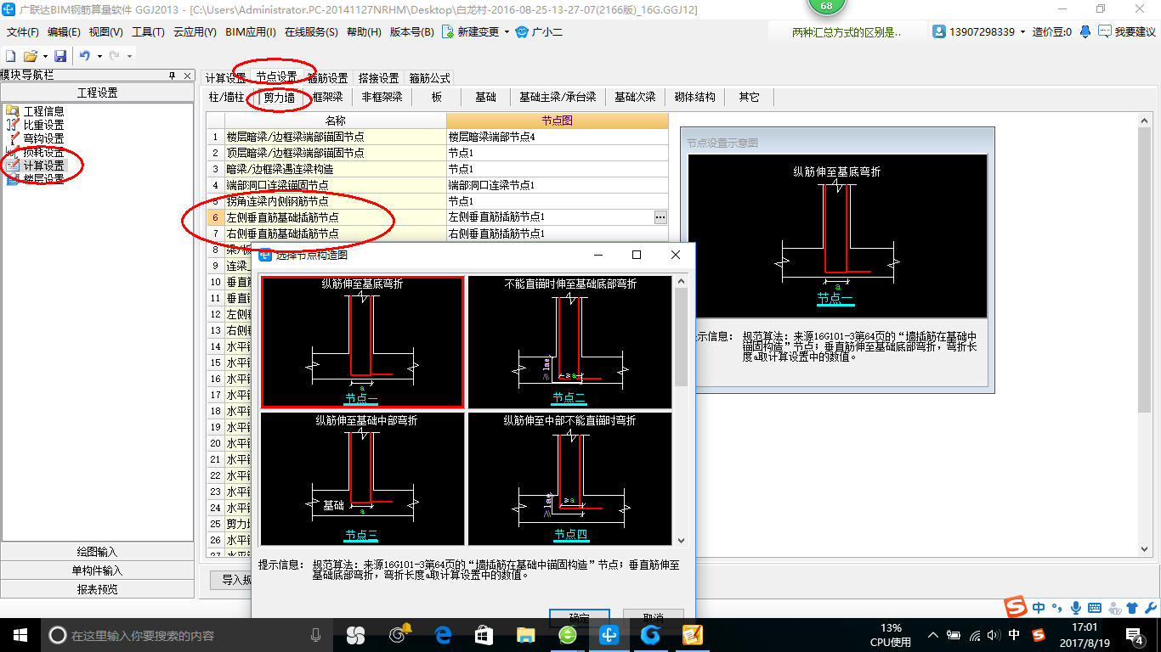The width and height of the screenshot is (1161, 652).
Task: Switch to the 箍筋设置 tab
Action: pos(327,77)
